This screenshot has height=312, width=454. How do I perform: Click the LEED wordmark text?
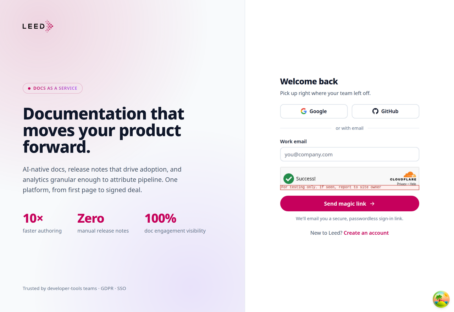(33, 26)
